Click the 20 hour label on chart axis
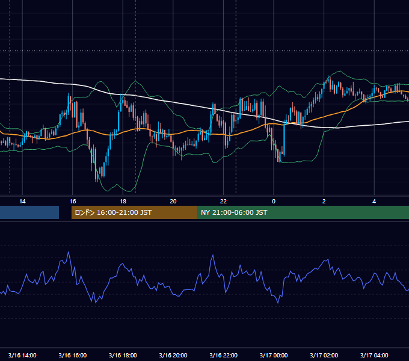The width and height of the screenshot is (409, 361). (x=173, y=202)
